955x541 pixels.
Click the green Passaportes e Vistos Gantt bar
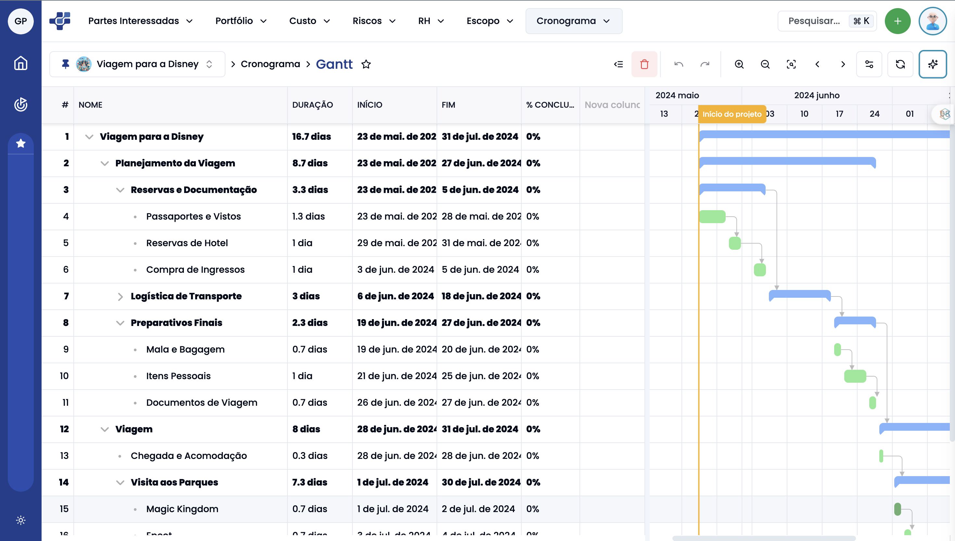click(x=712, y=217)
